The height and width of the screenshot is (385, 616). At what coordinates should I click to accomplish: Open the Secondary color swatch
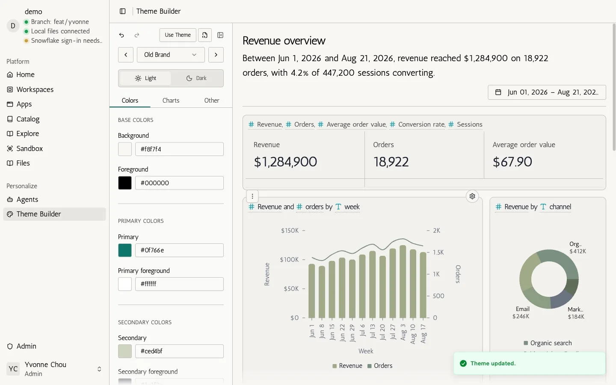(125, 351)
